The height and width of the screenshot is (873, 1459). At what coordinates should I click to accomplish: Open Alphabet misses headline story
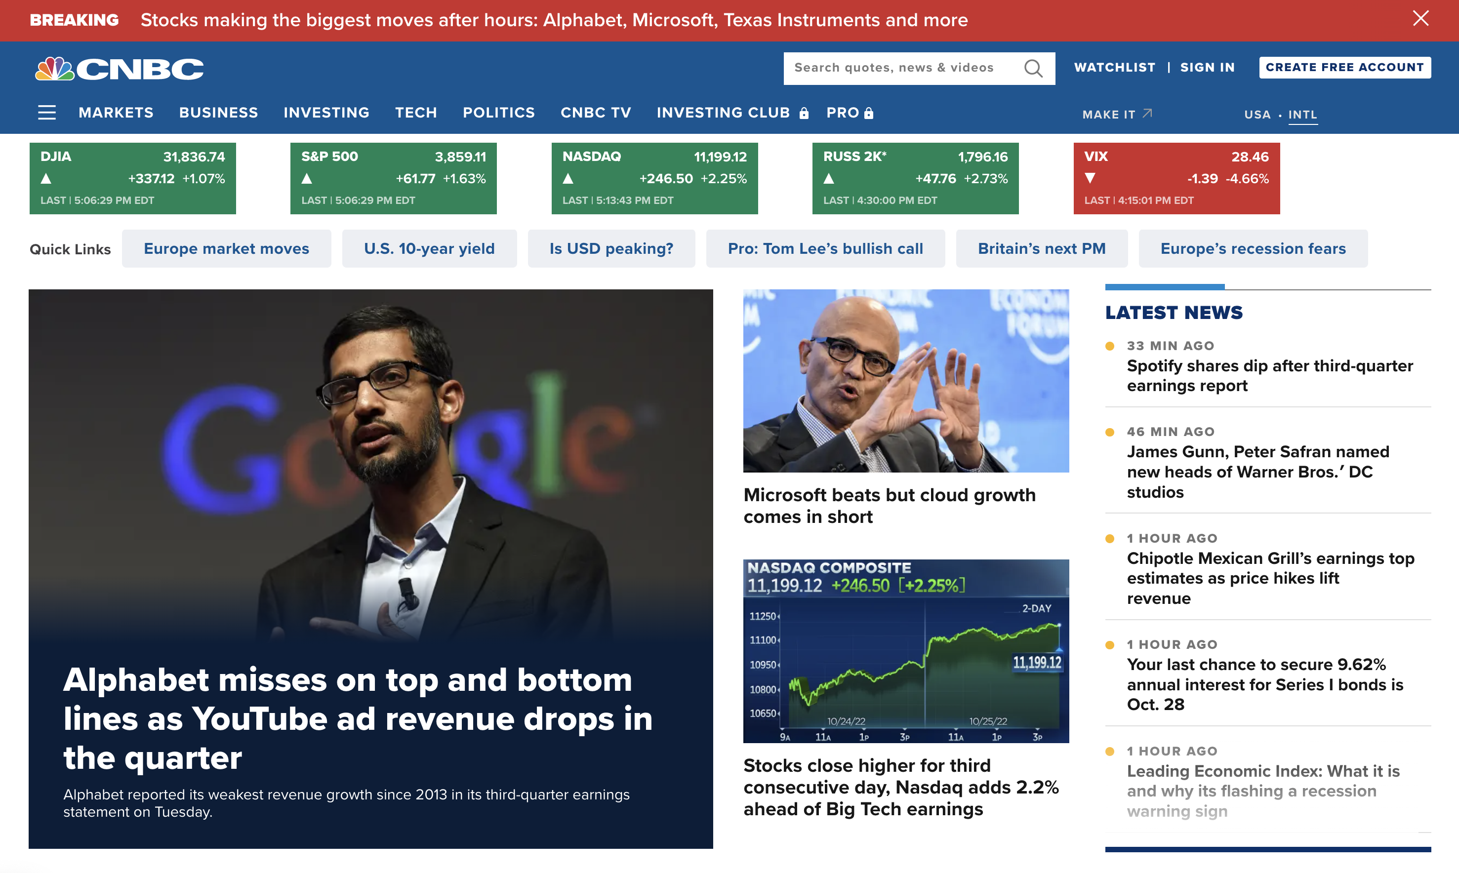(358, 718)
